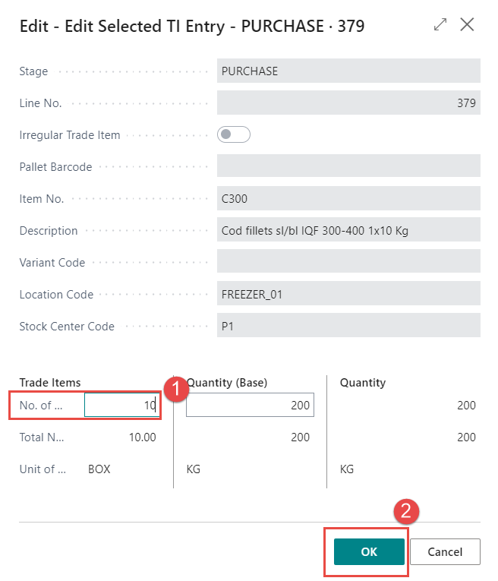Click the Location Code field FREEZER_01
The image size is (498, 581).
tap(348, 294)
